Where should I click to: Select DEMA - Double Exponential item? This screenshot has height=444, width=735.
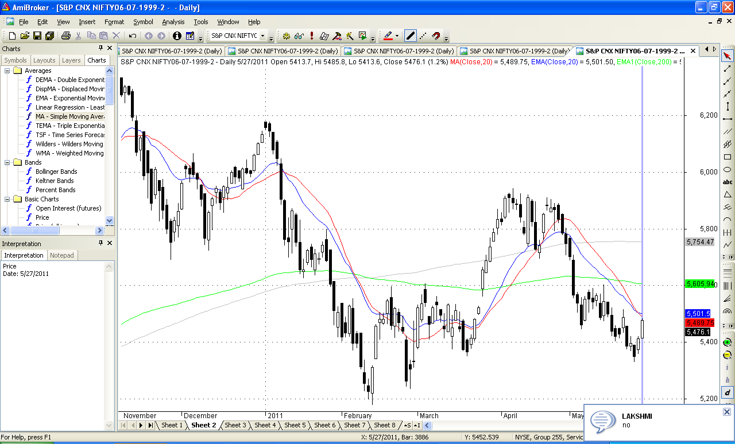click(70, 80)
